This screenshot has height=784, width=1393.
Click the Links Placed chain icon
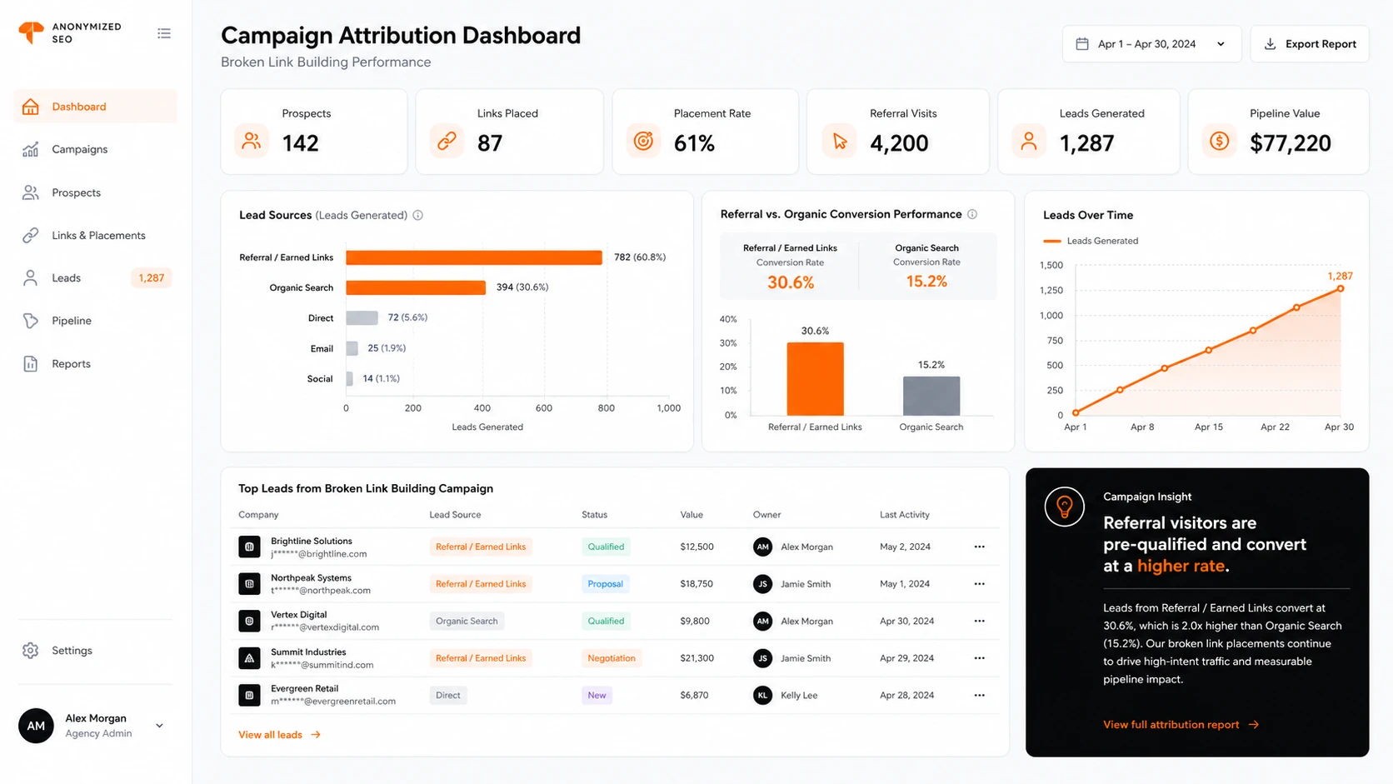[447, 141]
